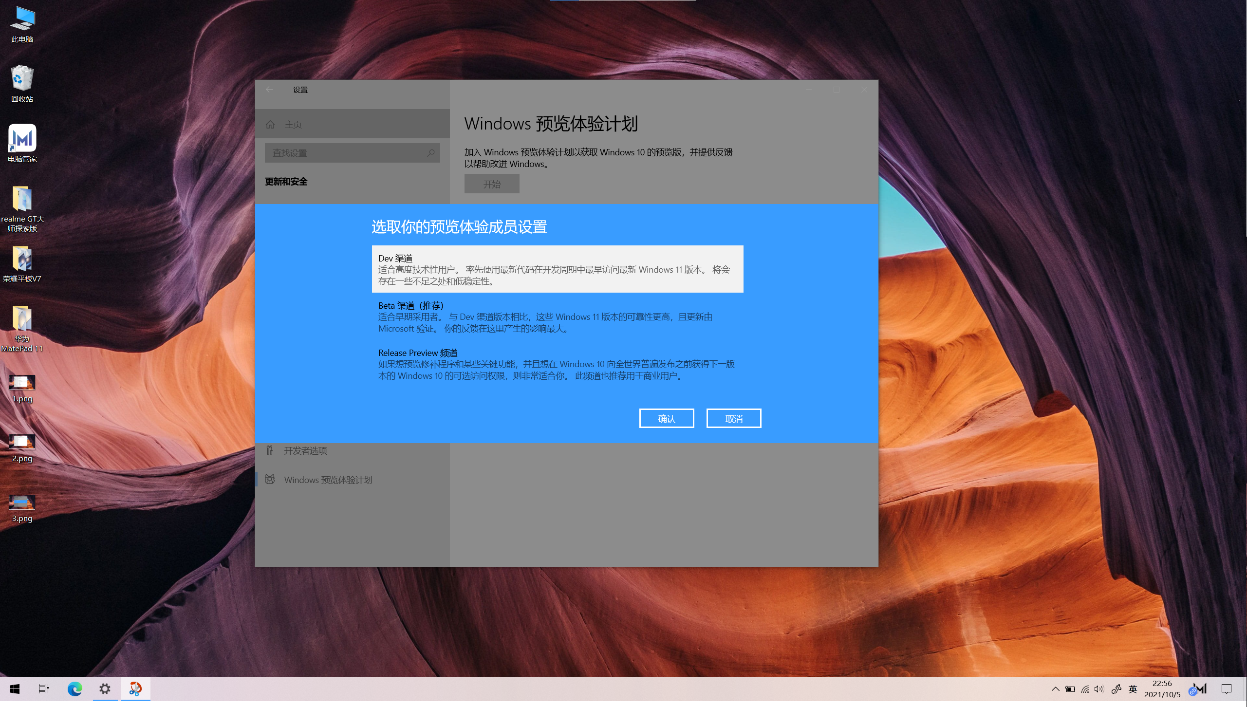
Task: Switch to Settings gear on taskbar
Action: [x=105, y=688]
